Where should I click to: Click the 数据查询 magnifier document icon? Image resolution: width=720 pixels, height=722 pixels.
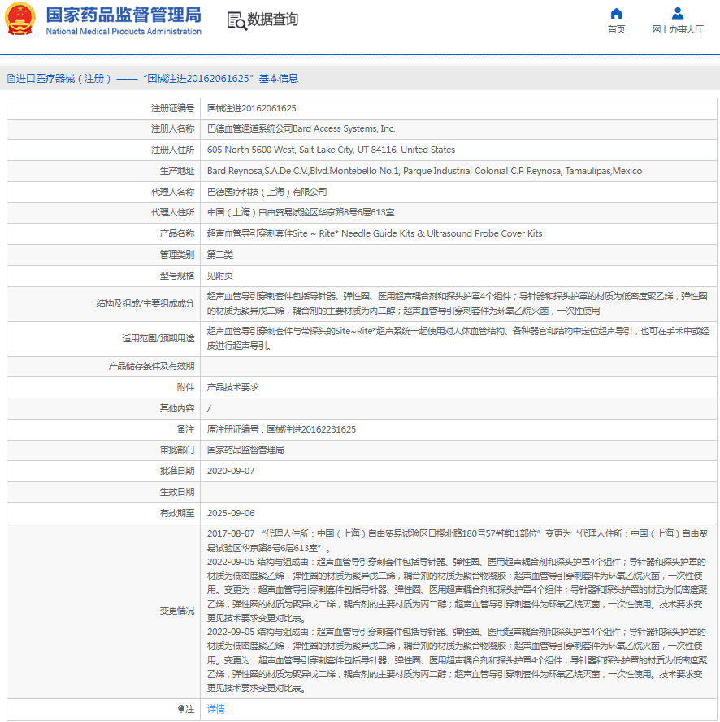tap(236, 20)
